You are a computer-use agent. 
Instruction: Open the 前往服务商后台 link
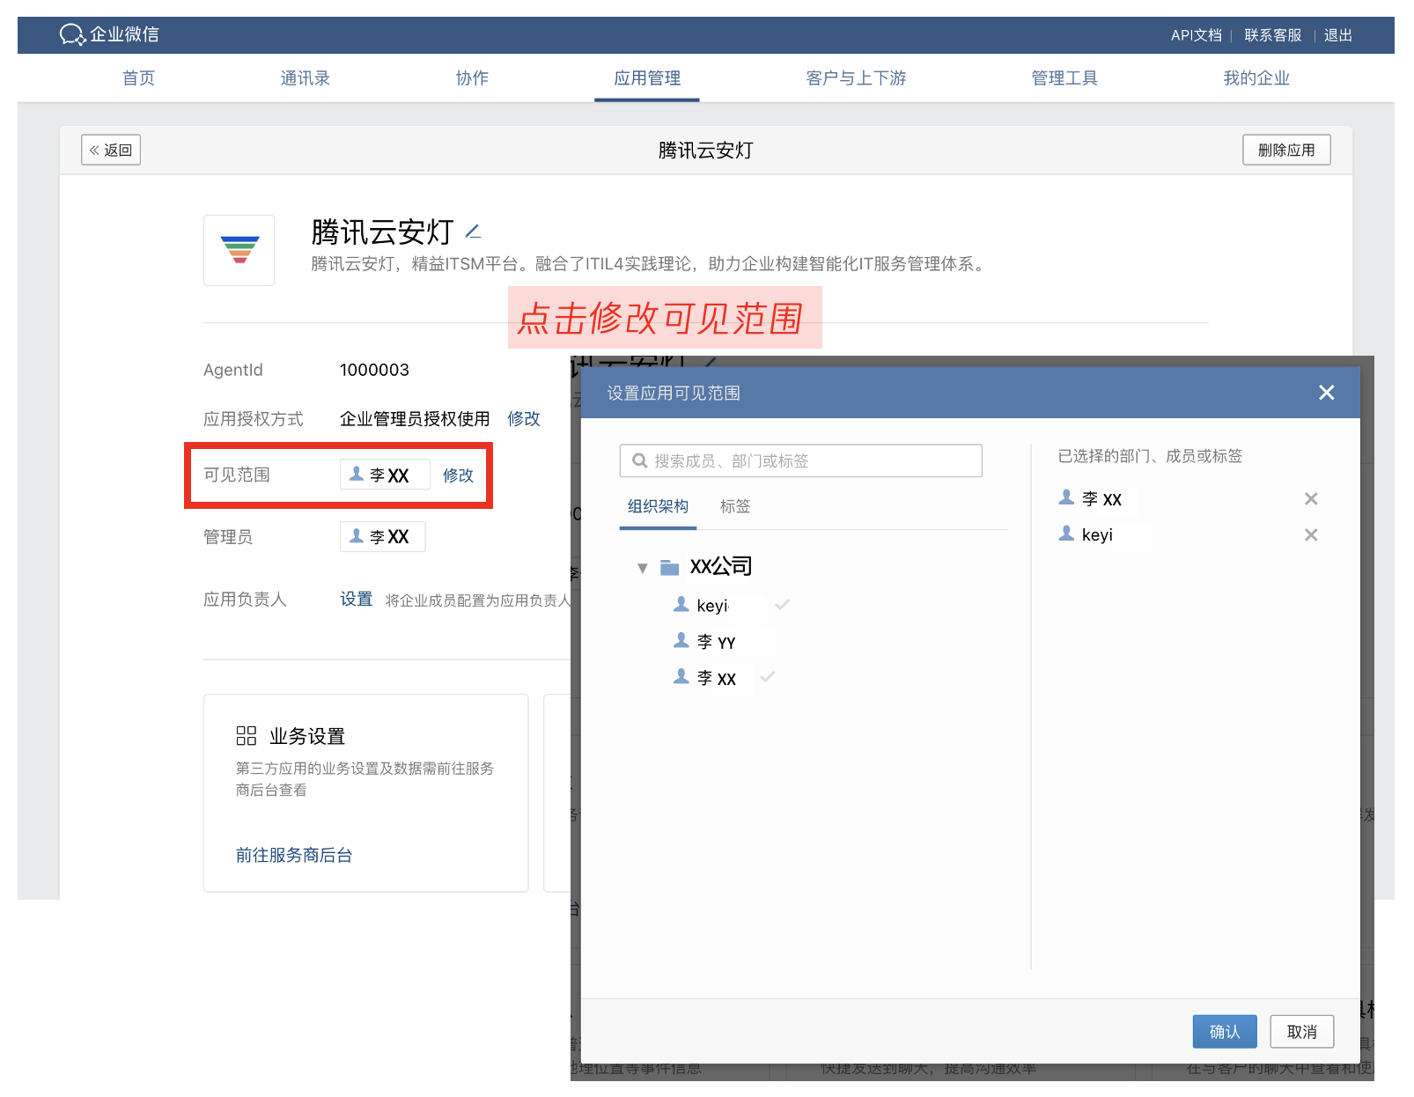tap(294, 855)
